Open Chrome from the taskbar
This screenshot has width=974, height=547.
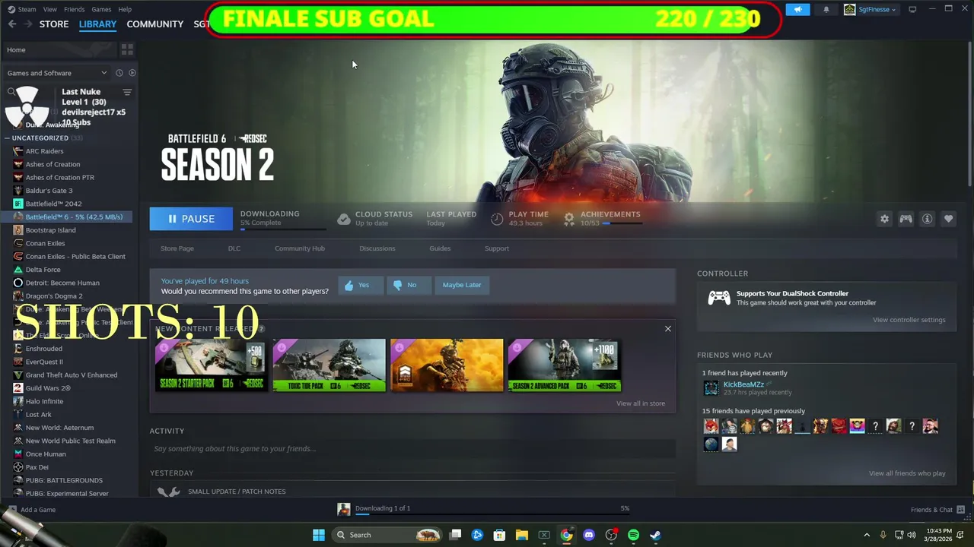click(x=566, y=535)
